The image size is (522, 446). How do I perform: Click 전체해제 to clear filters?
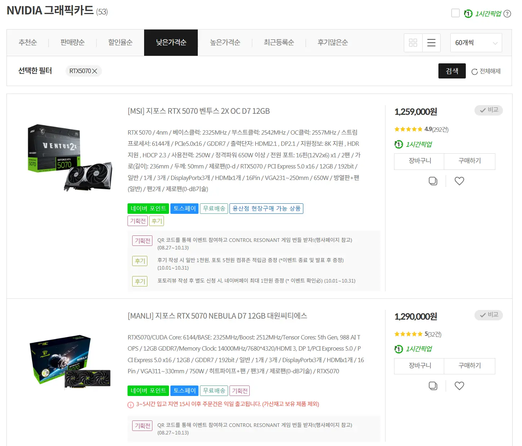490,71
